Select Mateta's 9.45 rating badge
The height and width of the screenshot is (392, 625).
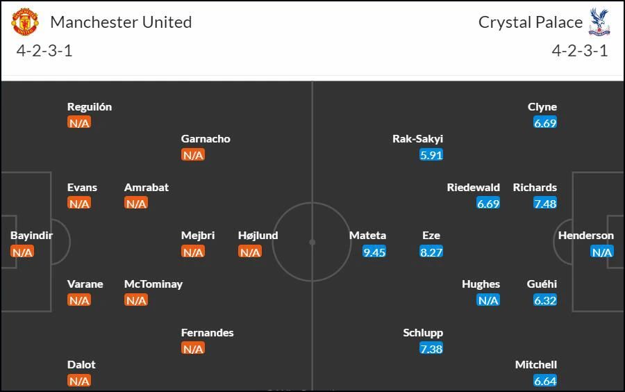(x=374, y=252)
